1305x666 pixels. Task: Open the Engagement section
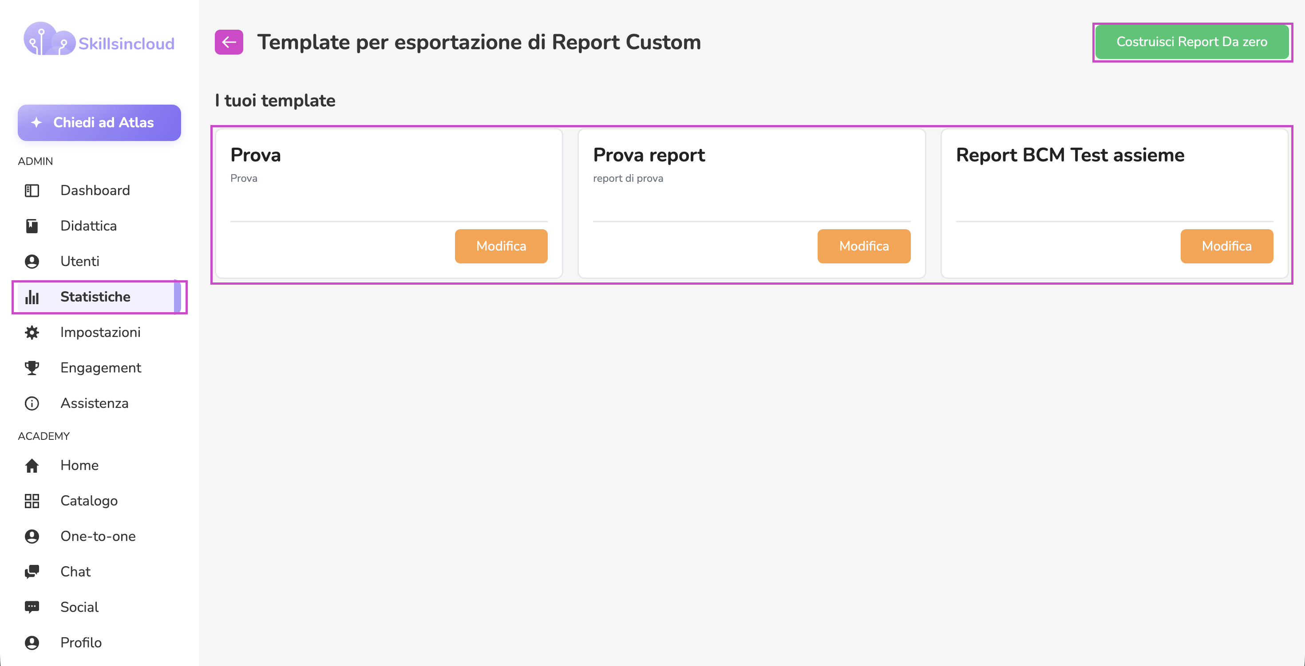pos(99,368)
